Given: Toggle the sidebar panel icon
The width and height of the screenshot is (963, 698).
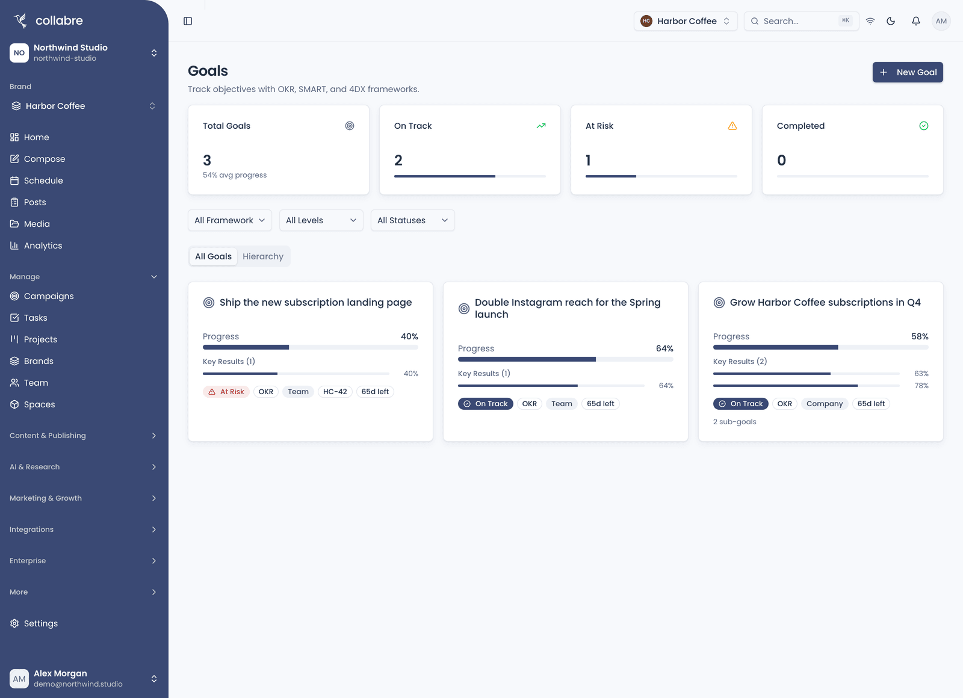Looking at the screenshot, I should click(188, 21).
